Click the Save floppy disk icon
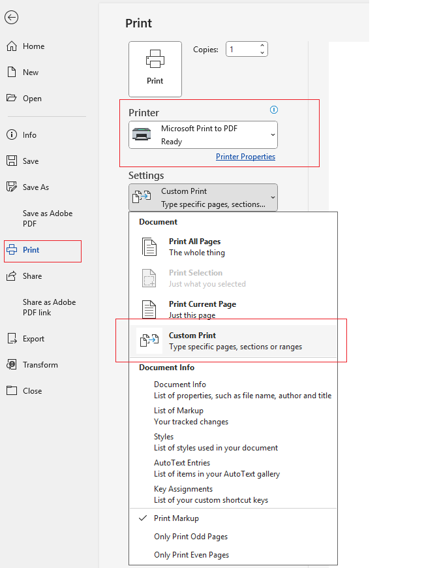Viewport: 439px width, 568px height. tap(12, 161)
